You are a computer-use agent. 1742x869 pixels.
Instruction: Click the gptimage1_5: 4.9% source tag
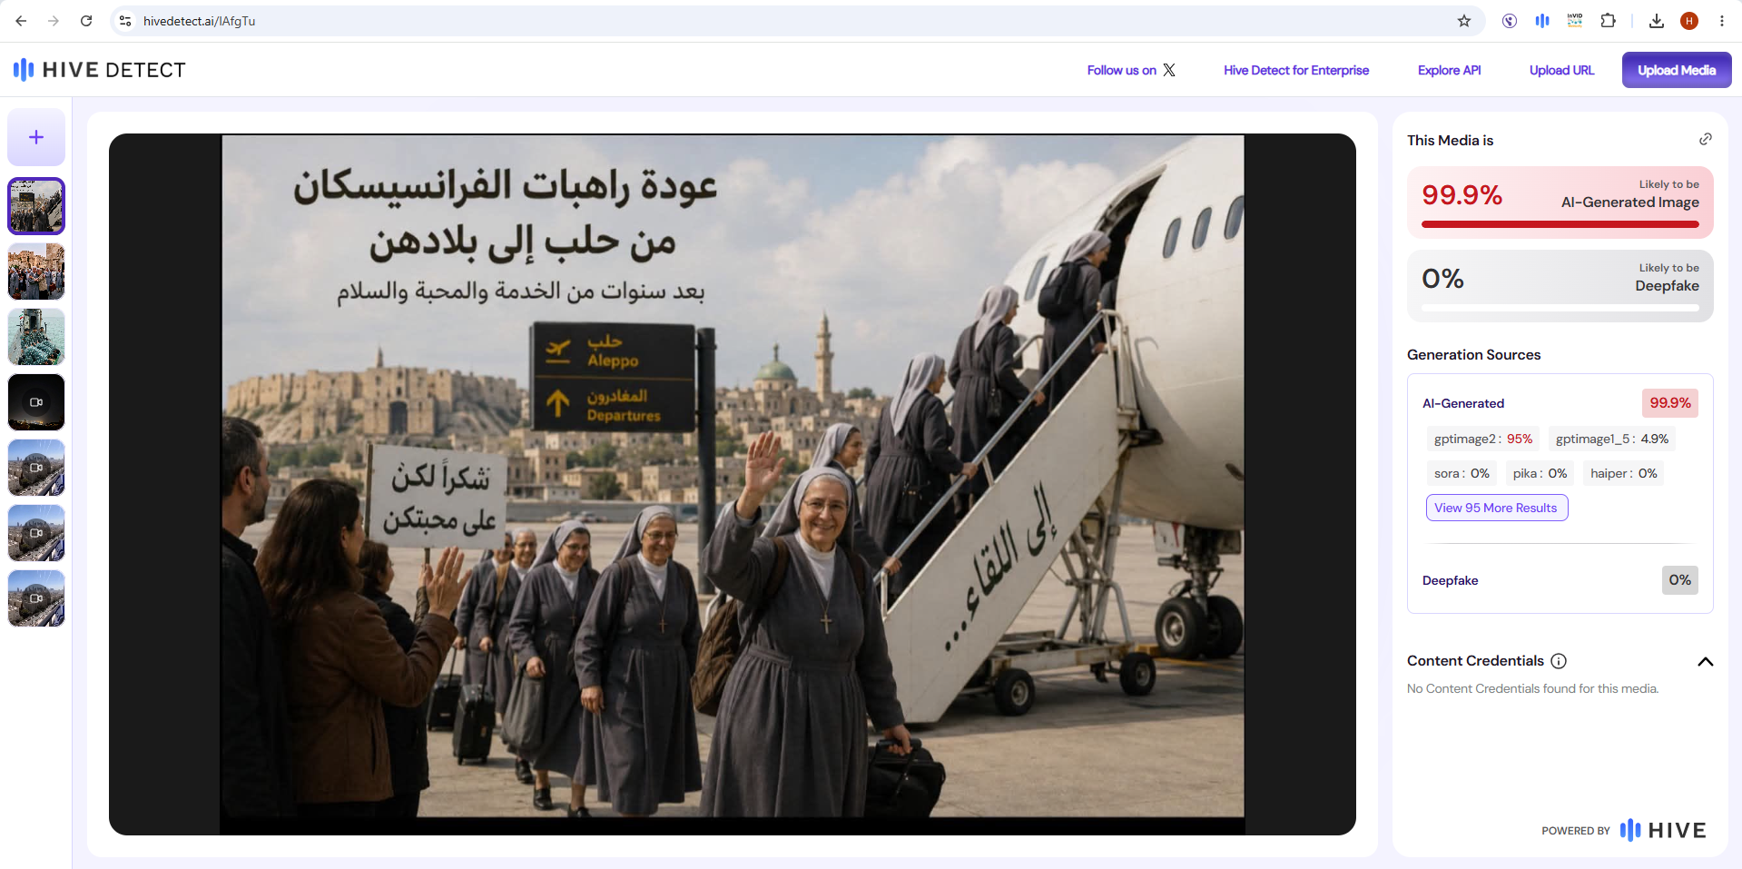pos(1612,439)
